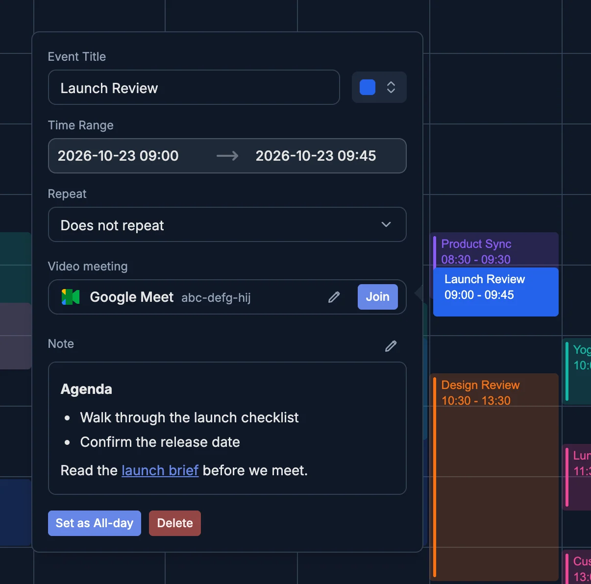Click the Event Title input field
The image size is (591, 584).
coord(194,87)
